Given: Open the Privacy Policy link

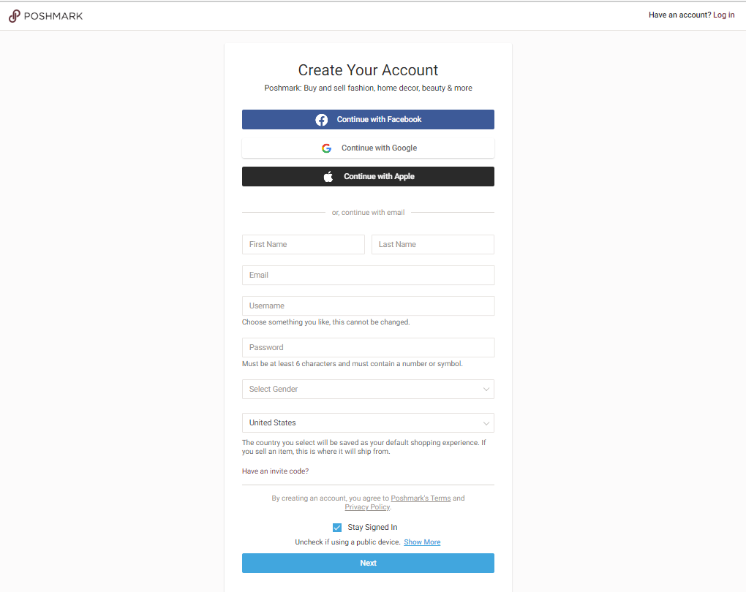Looking at the screenshot, I should pyautogui.click(x=367, y=507).
